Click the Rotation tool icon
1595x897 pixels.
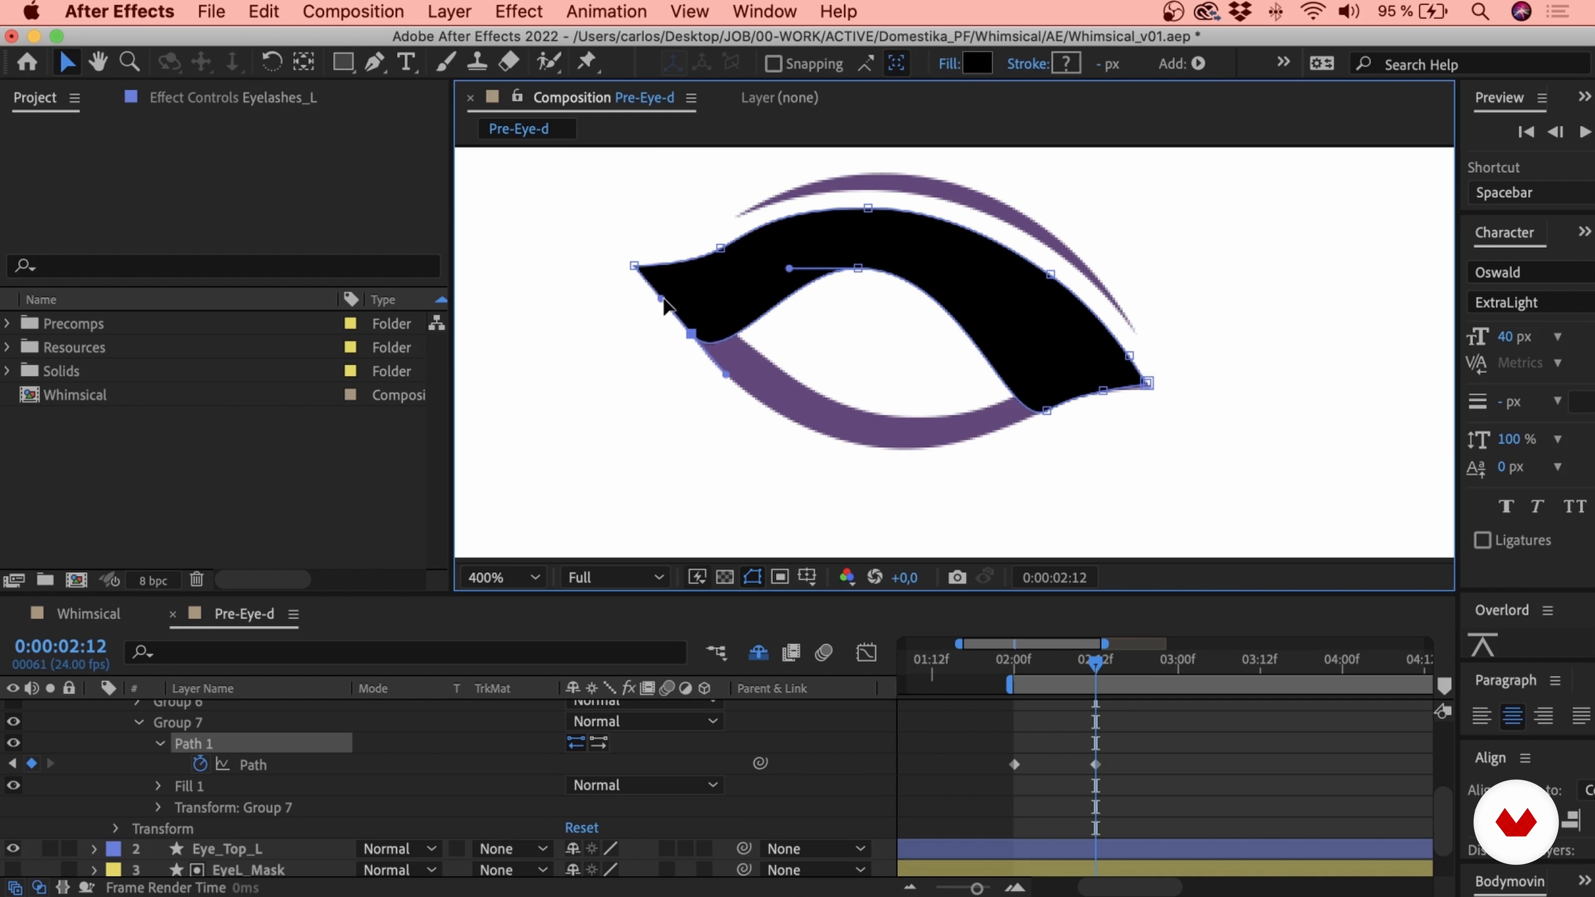click(x=271, y=63)
